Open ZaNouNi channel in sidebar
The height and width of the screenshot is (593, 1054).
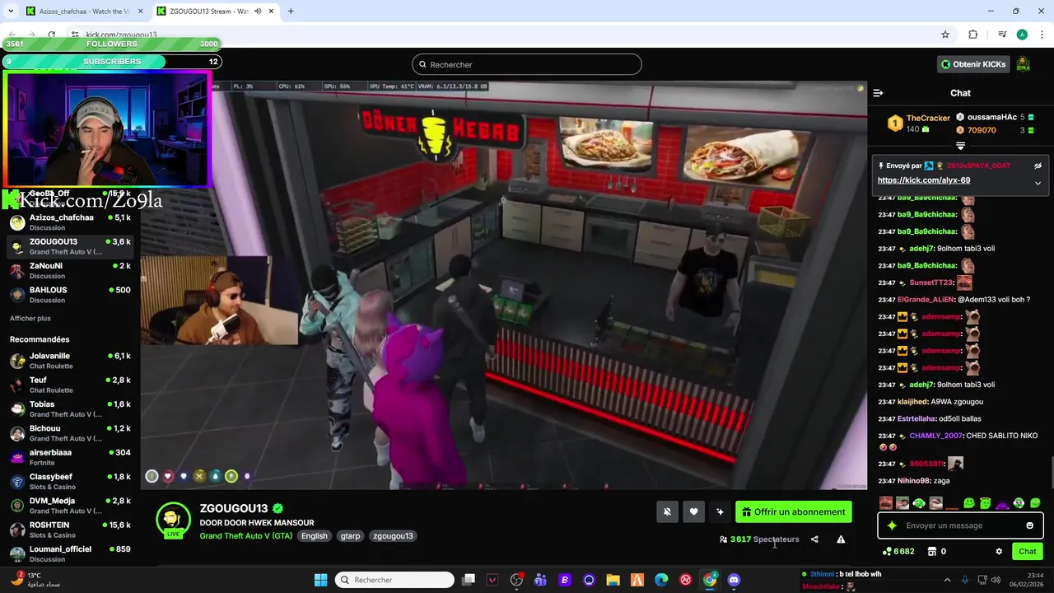coord(70,270)
